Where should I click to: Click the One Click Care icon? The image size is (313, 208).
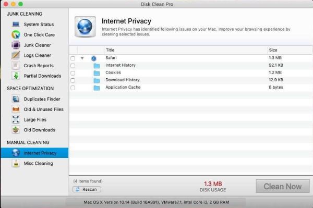click(16, 35)
